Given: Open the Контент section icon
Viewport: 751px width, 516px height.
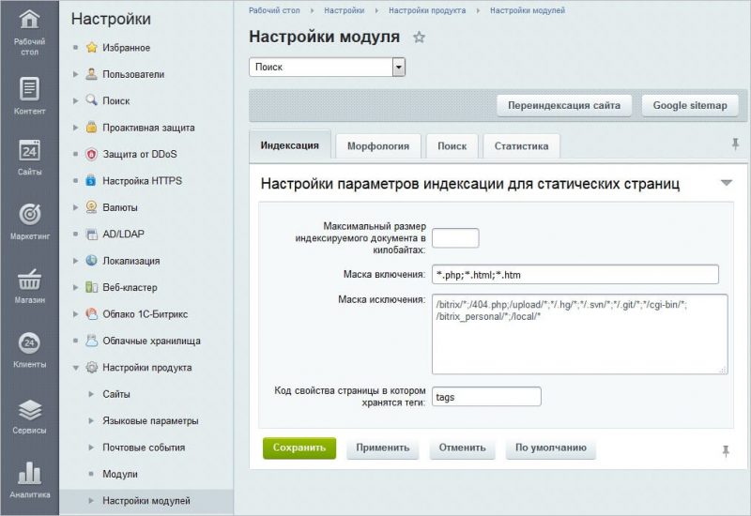Looking at the screenshot, I should [29, 95].
